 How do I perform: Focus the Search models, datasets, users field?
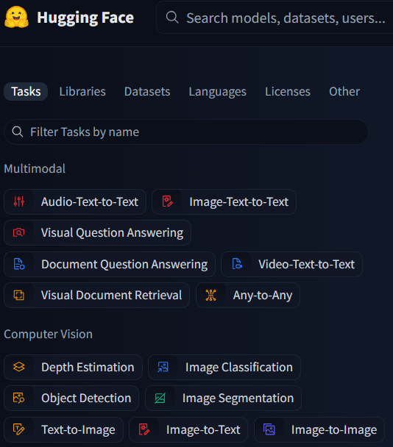(275, 18)
